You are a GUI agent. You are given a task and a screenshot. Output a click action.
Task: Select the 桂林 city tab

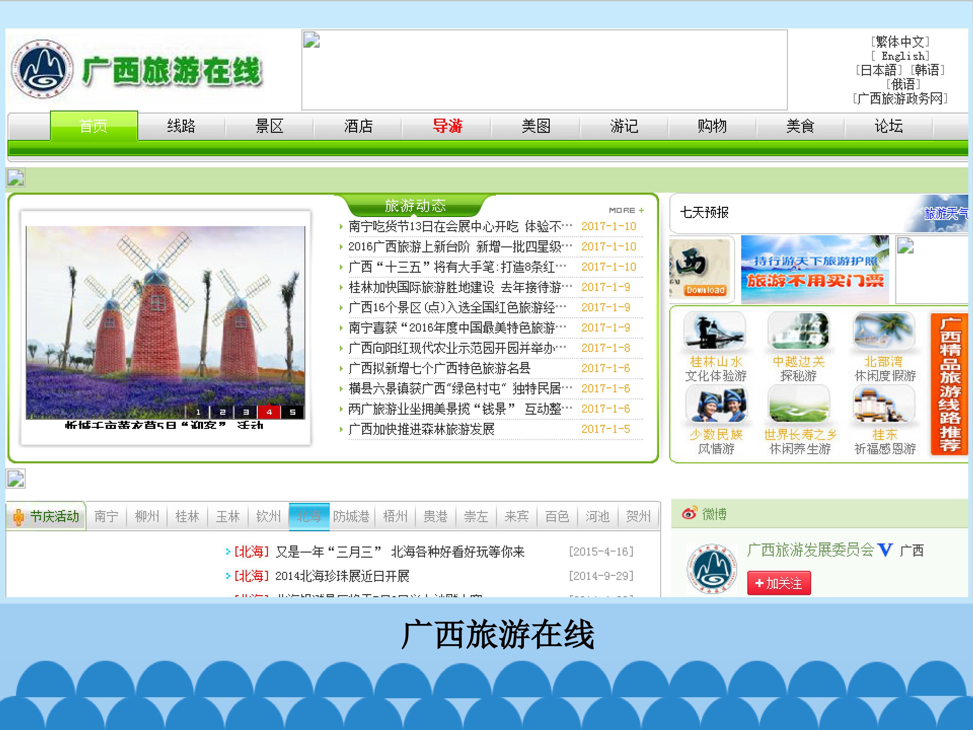[x=188, y=516]
